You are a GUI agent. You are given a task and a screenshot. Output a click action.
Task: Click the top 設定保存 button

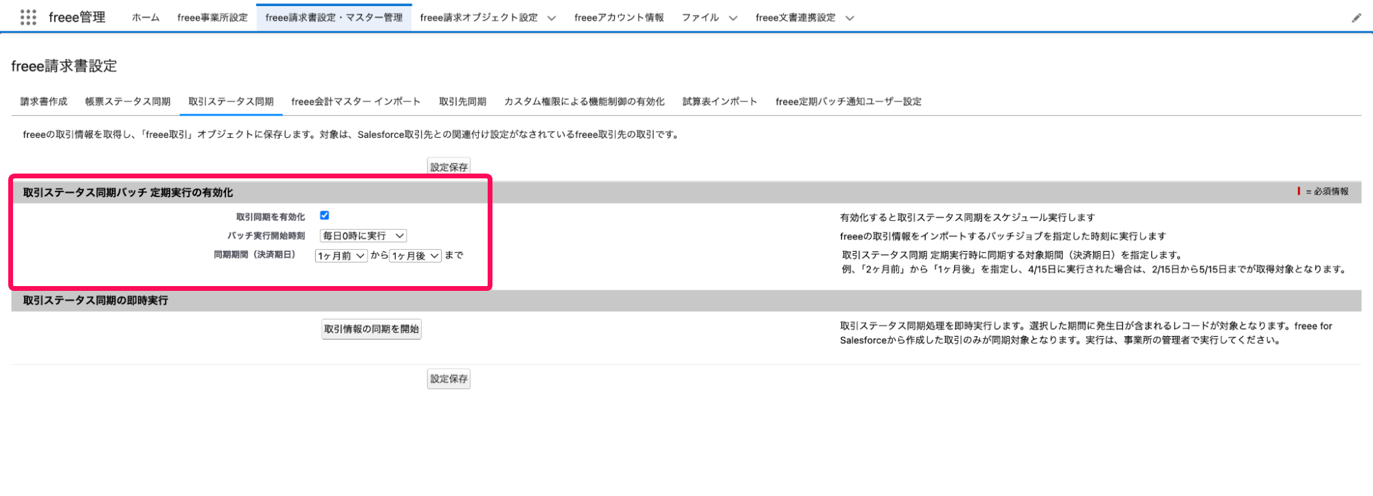coord(449,167)
